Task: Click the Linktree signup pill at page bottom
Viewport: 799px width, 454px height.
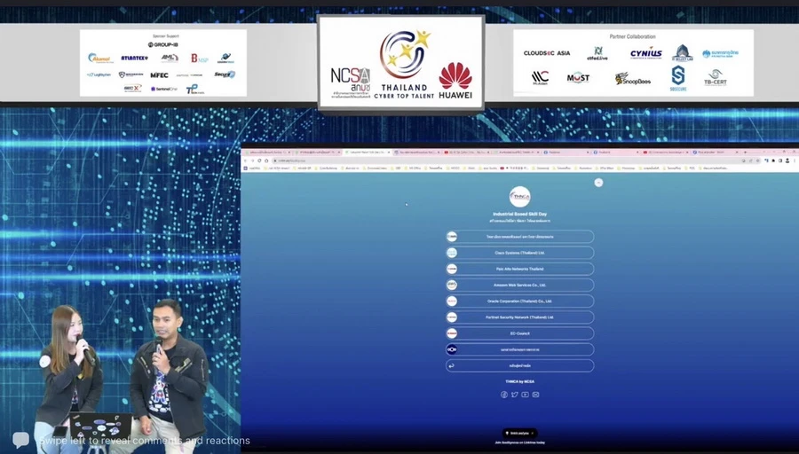Action: 519,433
